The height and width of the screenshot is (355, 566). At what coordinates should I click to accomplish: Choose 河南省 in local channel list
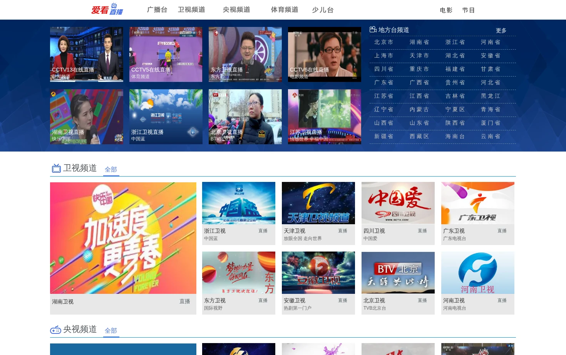[x=491, y=42]
